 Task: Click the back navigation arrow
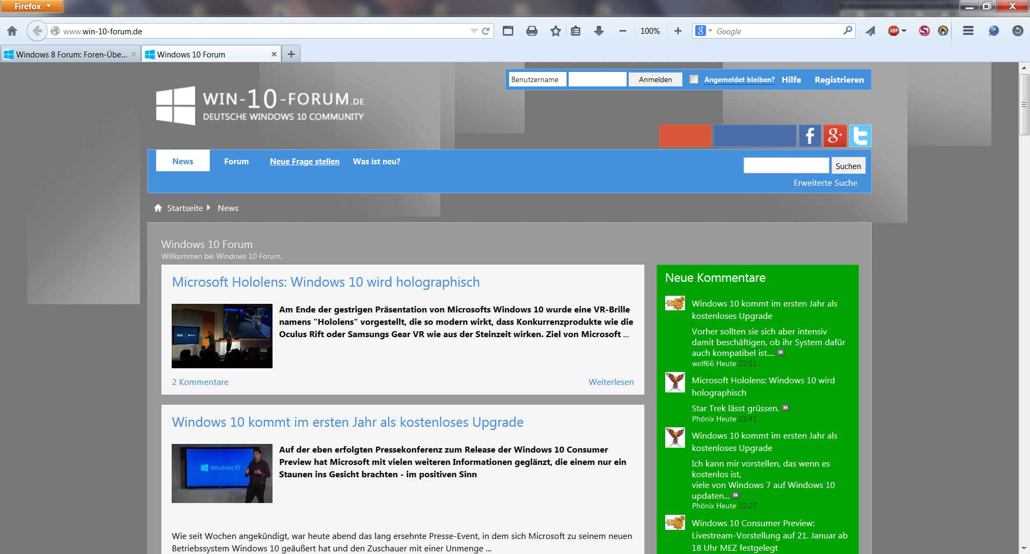click(37, 31)
